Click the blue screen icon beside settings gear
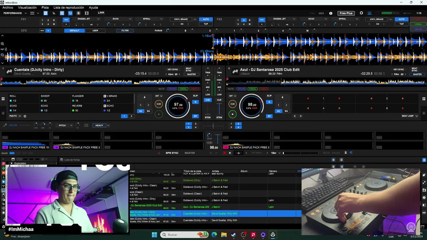The height and width of the screenshot is (240, 427). (370, 13)
